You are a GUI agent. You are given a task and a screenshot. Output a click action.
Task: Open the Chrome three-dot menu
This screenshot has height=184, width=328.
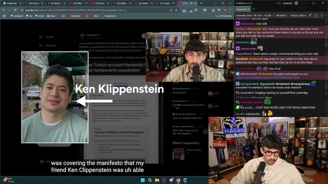pyautogui.click(x=230, y=10)
